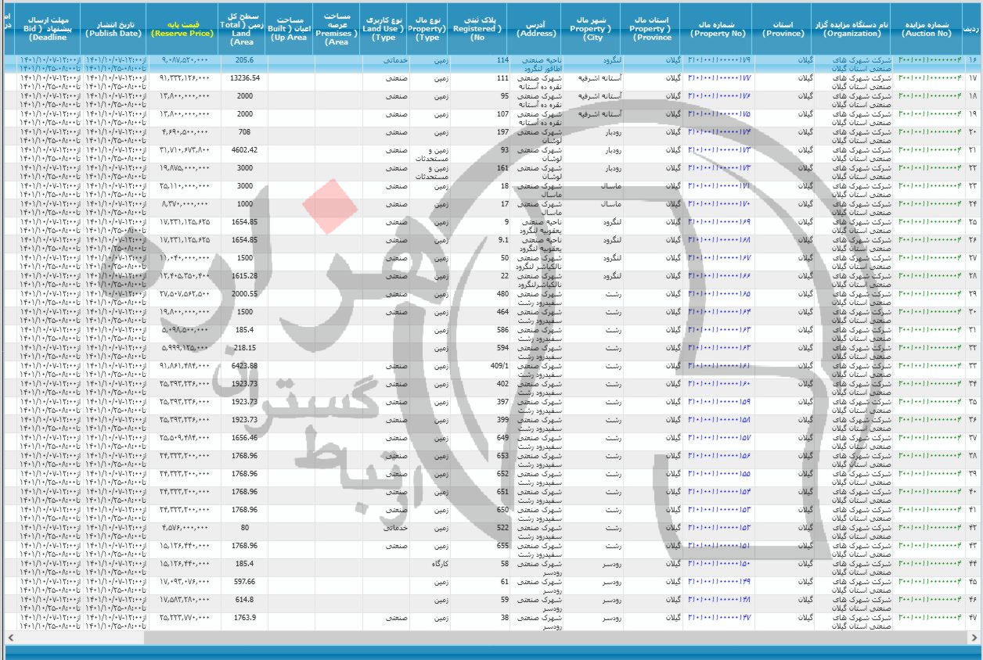Click the horizontal scrollbar right arrow
Viewport: 983px width, 660px height.
pyautogui.click(x=975, y=638)
